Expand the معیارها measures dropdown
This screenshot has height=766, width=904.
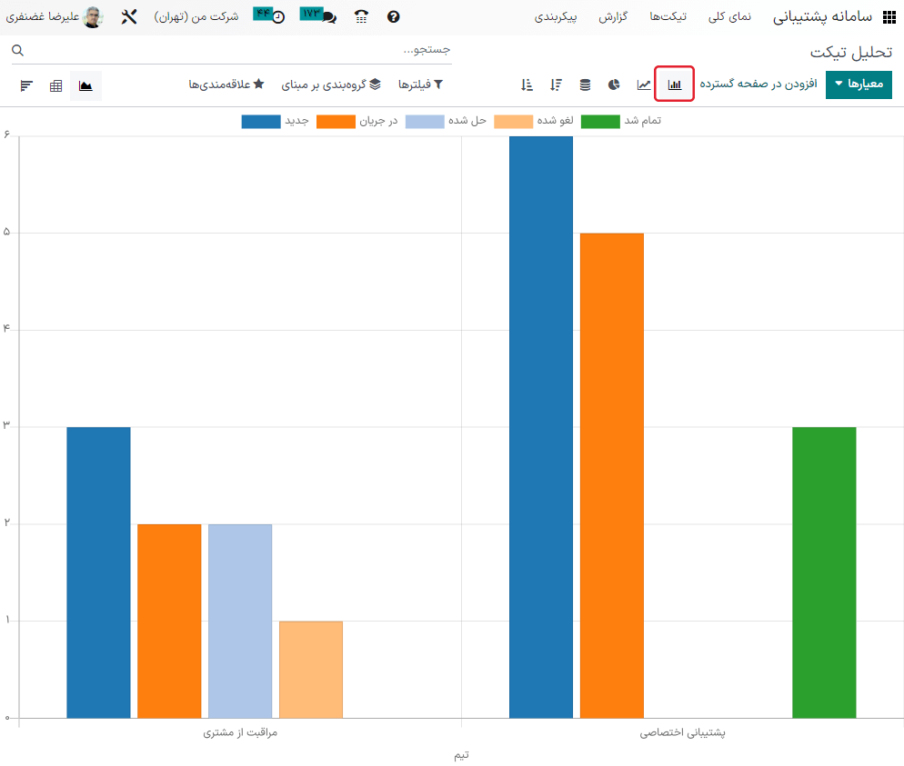click(859, 85)
